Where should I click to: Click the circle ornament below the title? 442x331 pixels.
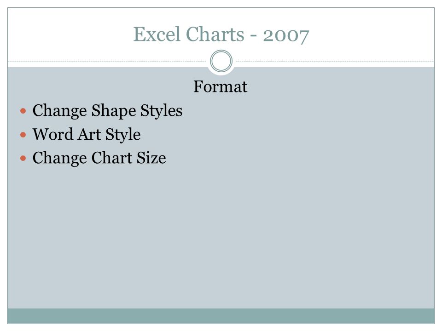point(221,61)
